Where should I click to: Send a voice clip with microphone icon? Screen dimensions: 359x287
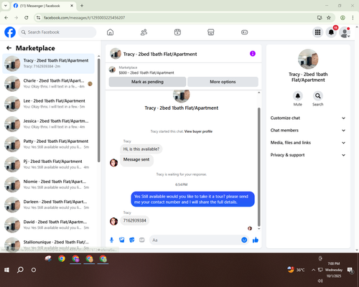pyautogui.click(x=111, y=240)
